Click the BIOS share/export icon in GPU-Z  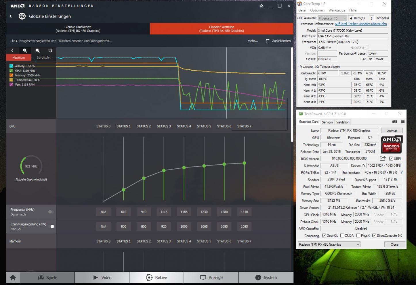[383, 158]
